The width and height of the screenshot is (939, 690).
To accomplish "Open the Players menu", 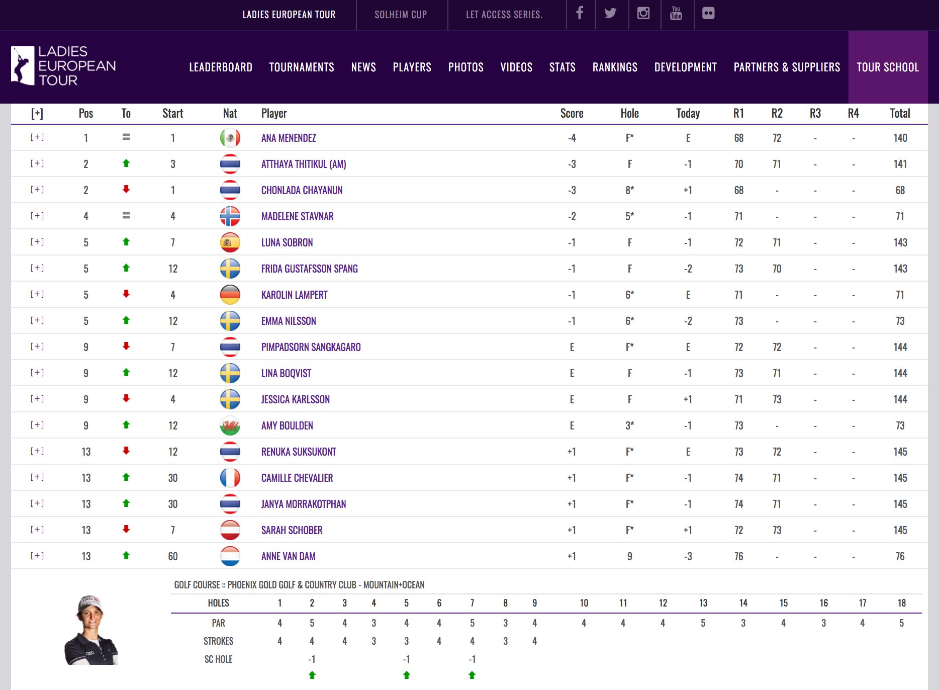I will (x=412, y=67).
